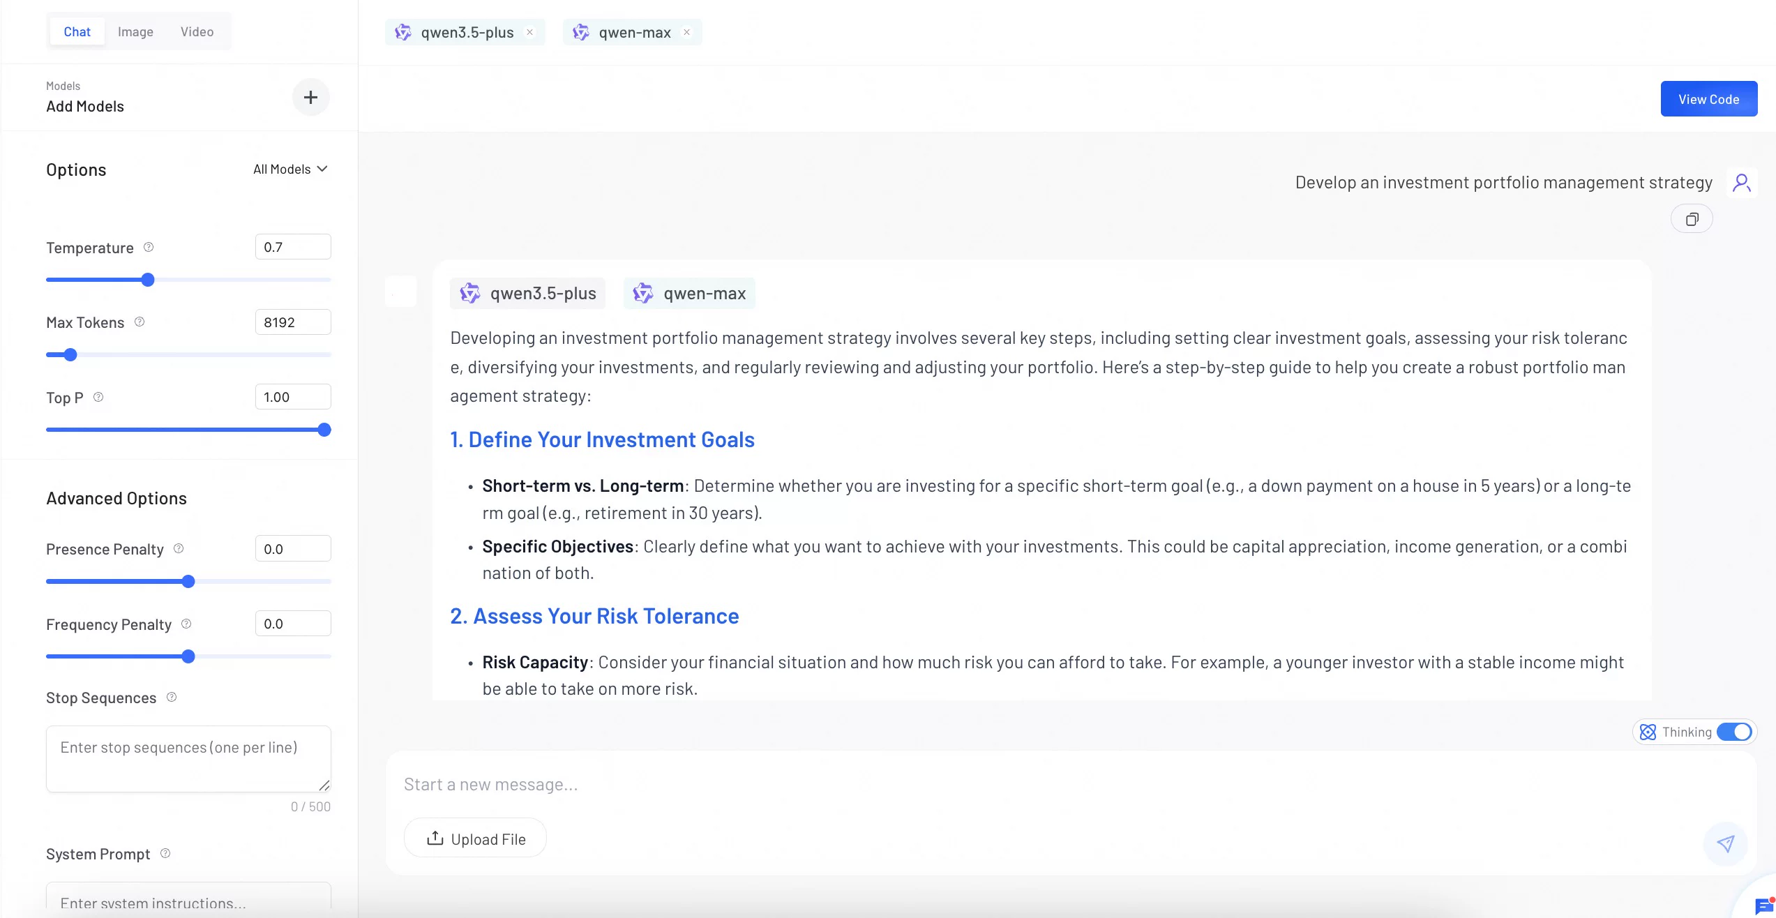The image size is (1776, 918).
Task: Click Temperature help question mark icon
Action: [x=149, y=247]
